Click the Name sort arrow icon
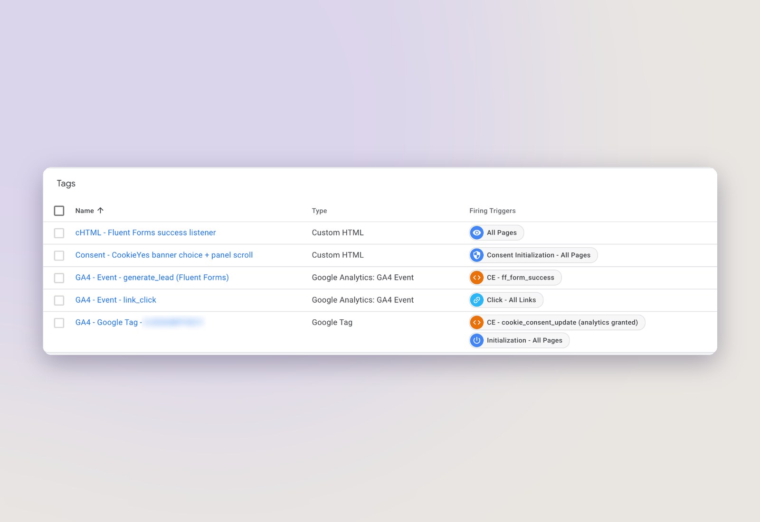The height and width of the screenshot is (522, 760). pos(100,210)
